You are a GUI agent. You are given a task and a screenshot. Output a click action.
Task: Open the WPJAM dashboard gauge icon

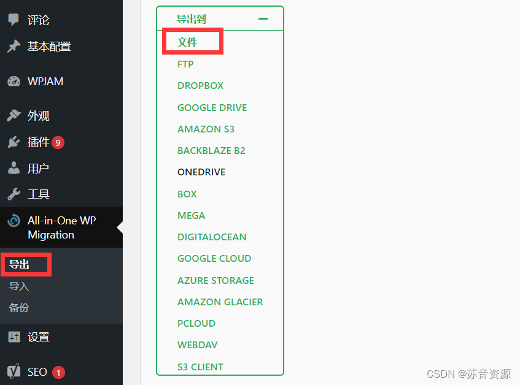[14, 82]
